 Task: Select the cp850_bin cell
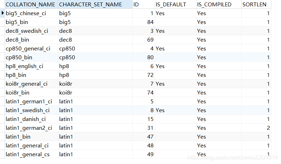[31, 57]
